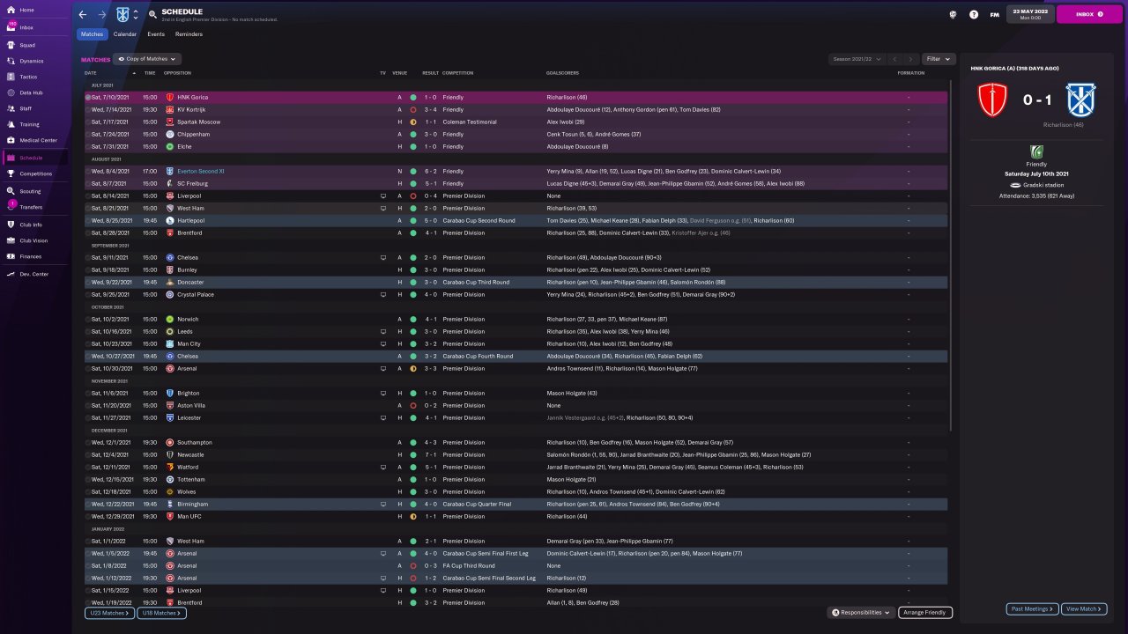Click the Friendly competition logo in match panel
This screenshot has height=634, width=1128.
[1036, 151]
